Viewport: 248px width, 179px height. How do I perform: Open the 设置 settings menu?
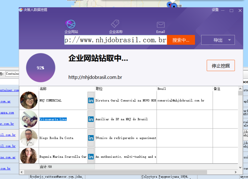215,10
